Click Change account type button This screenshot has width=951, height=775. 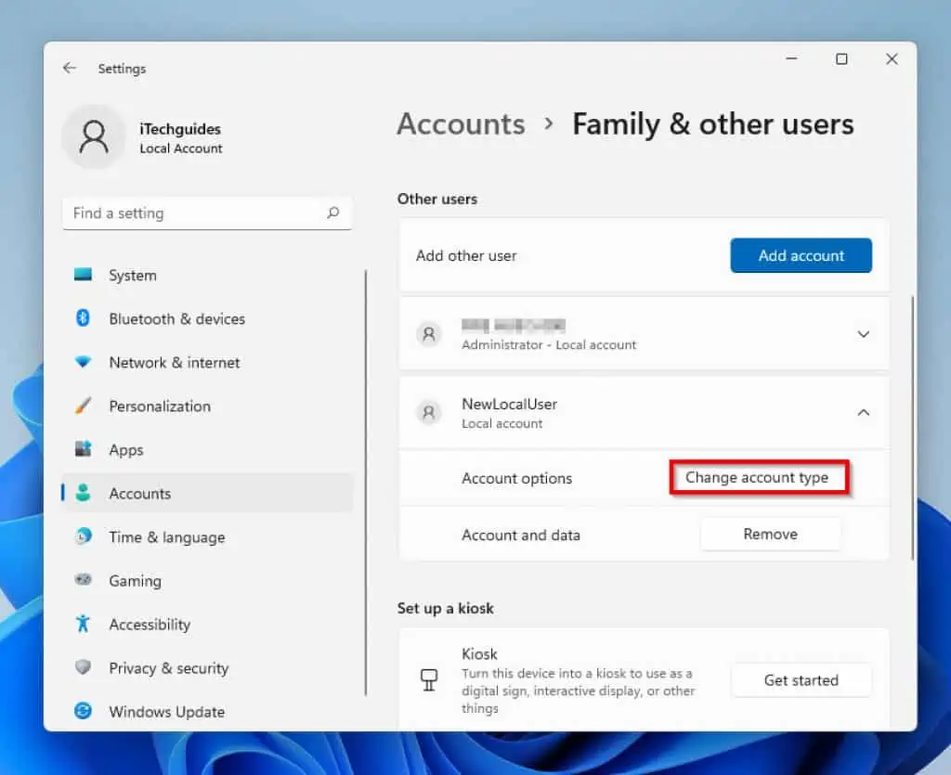pos(756,478)
